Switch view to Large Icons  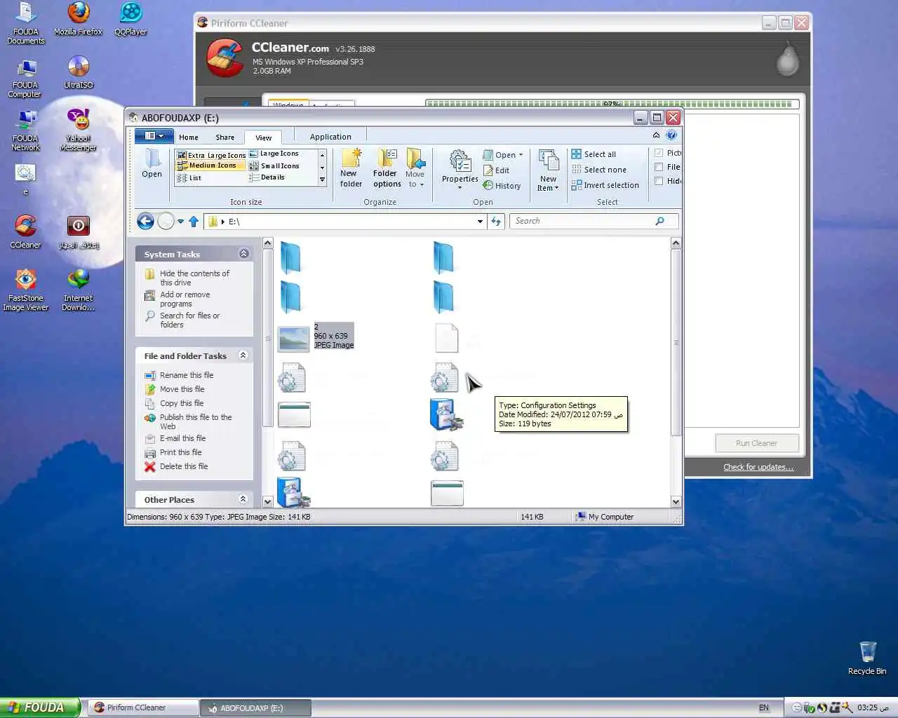pos(274,154)
